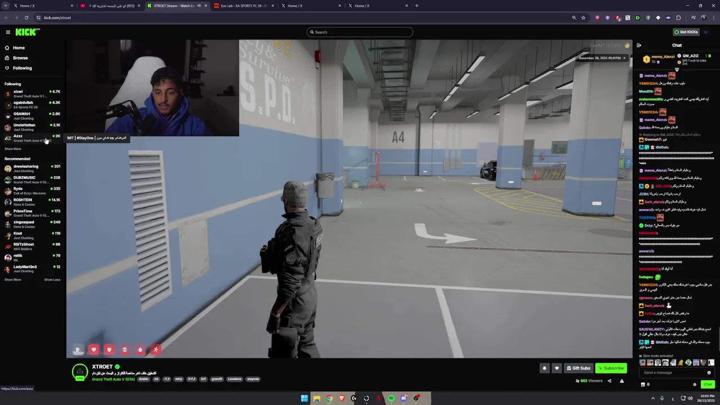Open File Explorer from taskbar
The image size is (720, 405).
(317, 398)
